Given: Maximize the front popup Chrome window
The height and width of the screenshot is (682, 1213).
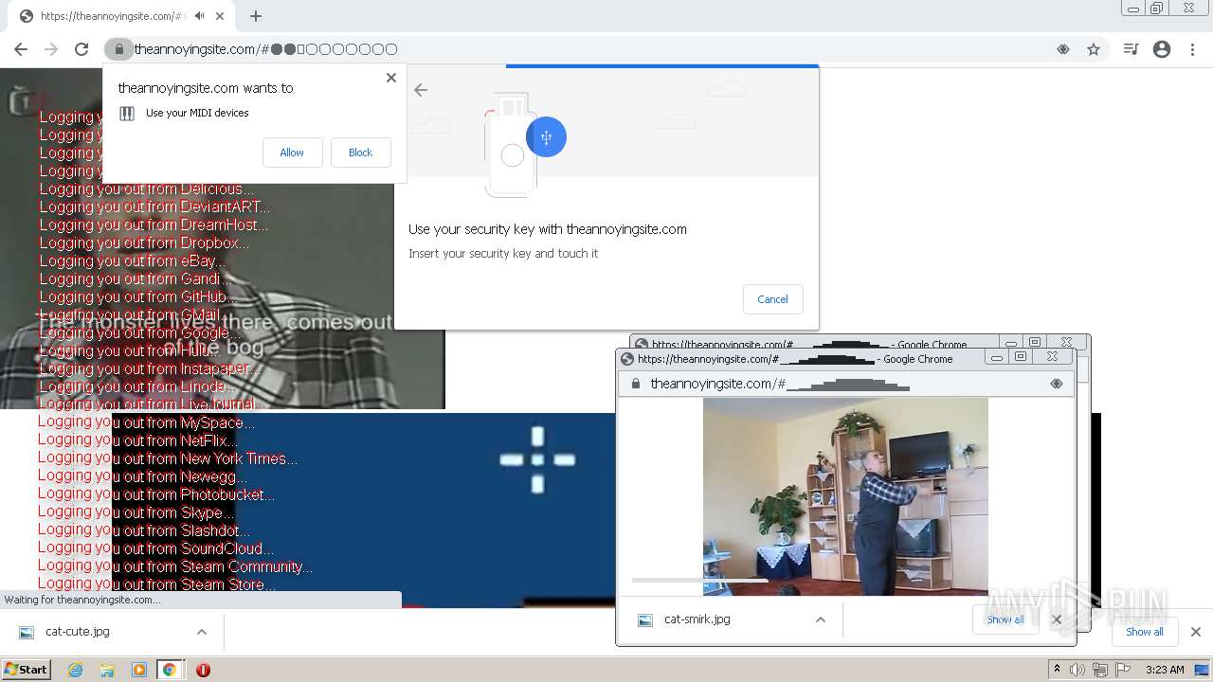Looking at the screenshot, I should click(1021, 357).
